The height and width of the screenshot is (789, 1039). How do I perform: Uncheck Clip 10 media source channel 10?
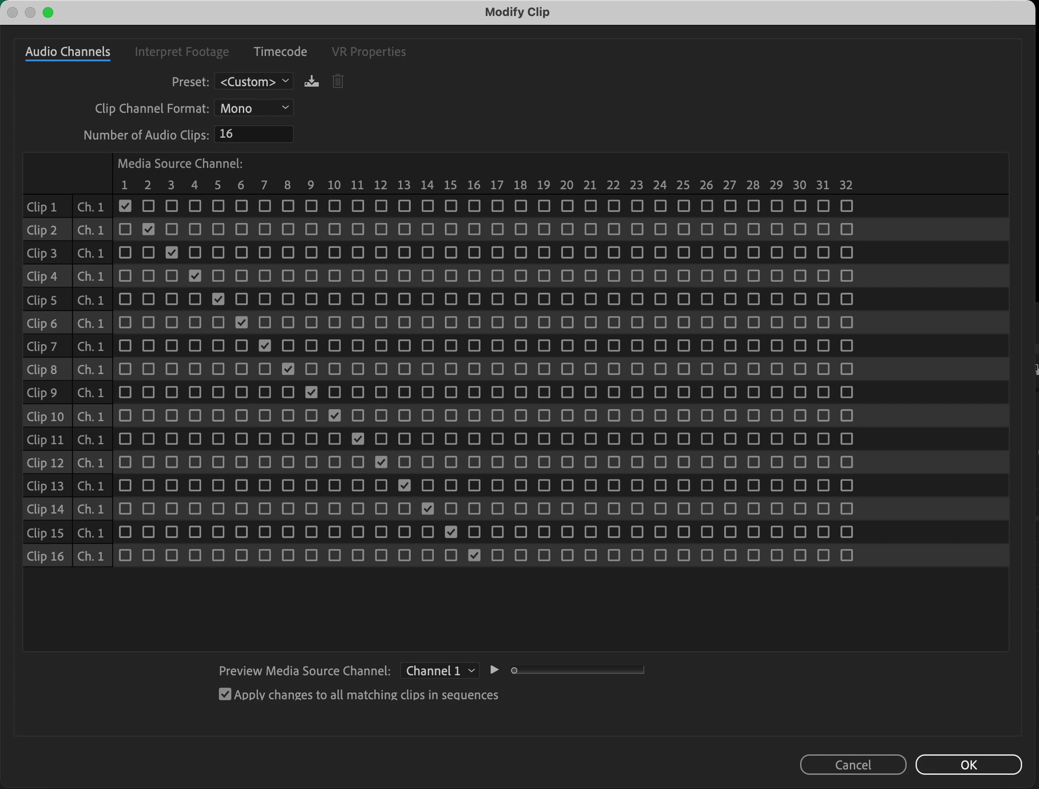[334, 415]
